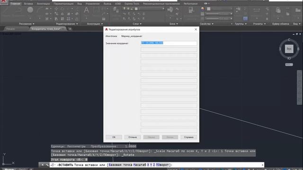Choose Масштаб option in command line

[x=140, y=165]
